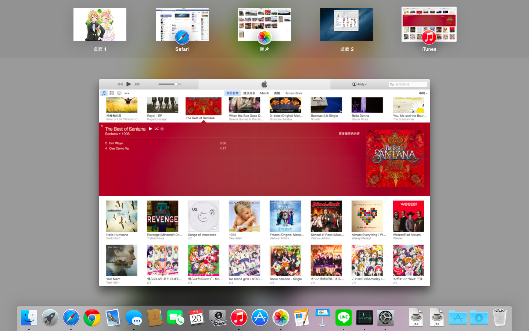Shuffle The Best of Santana album

click(x=156, y=129)
